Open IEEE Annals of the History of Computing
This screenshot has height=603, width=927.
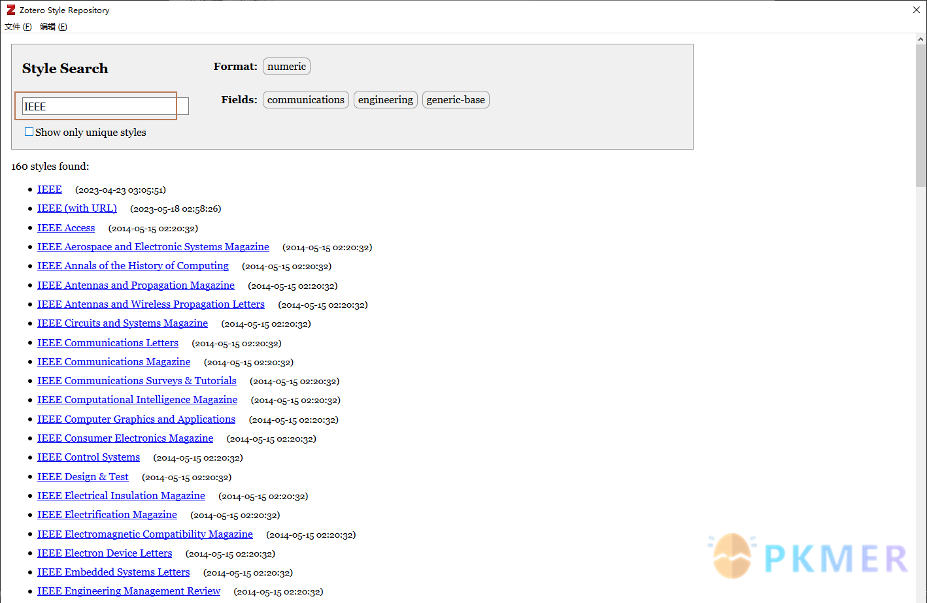click(133, 266)
